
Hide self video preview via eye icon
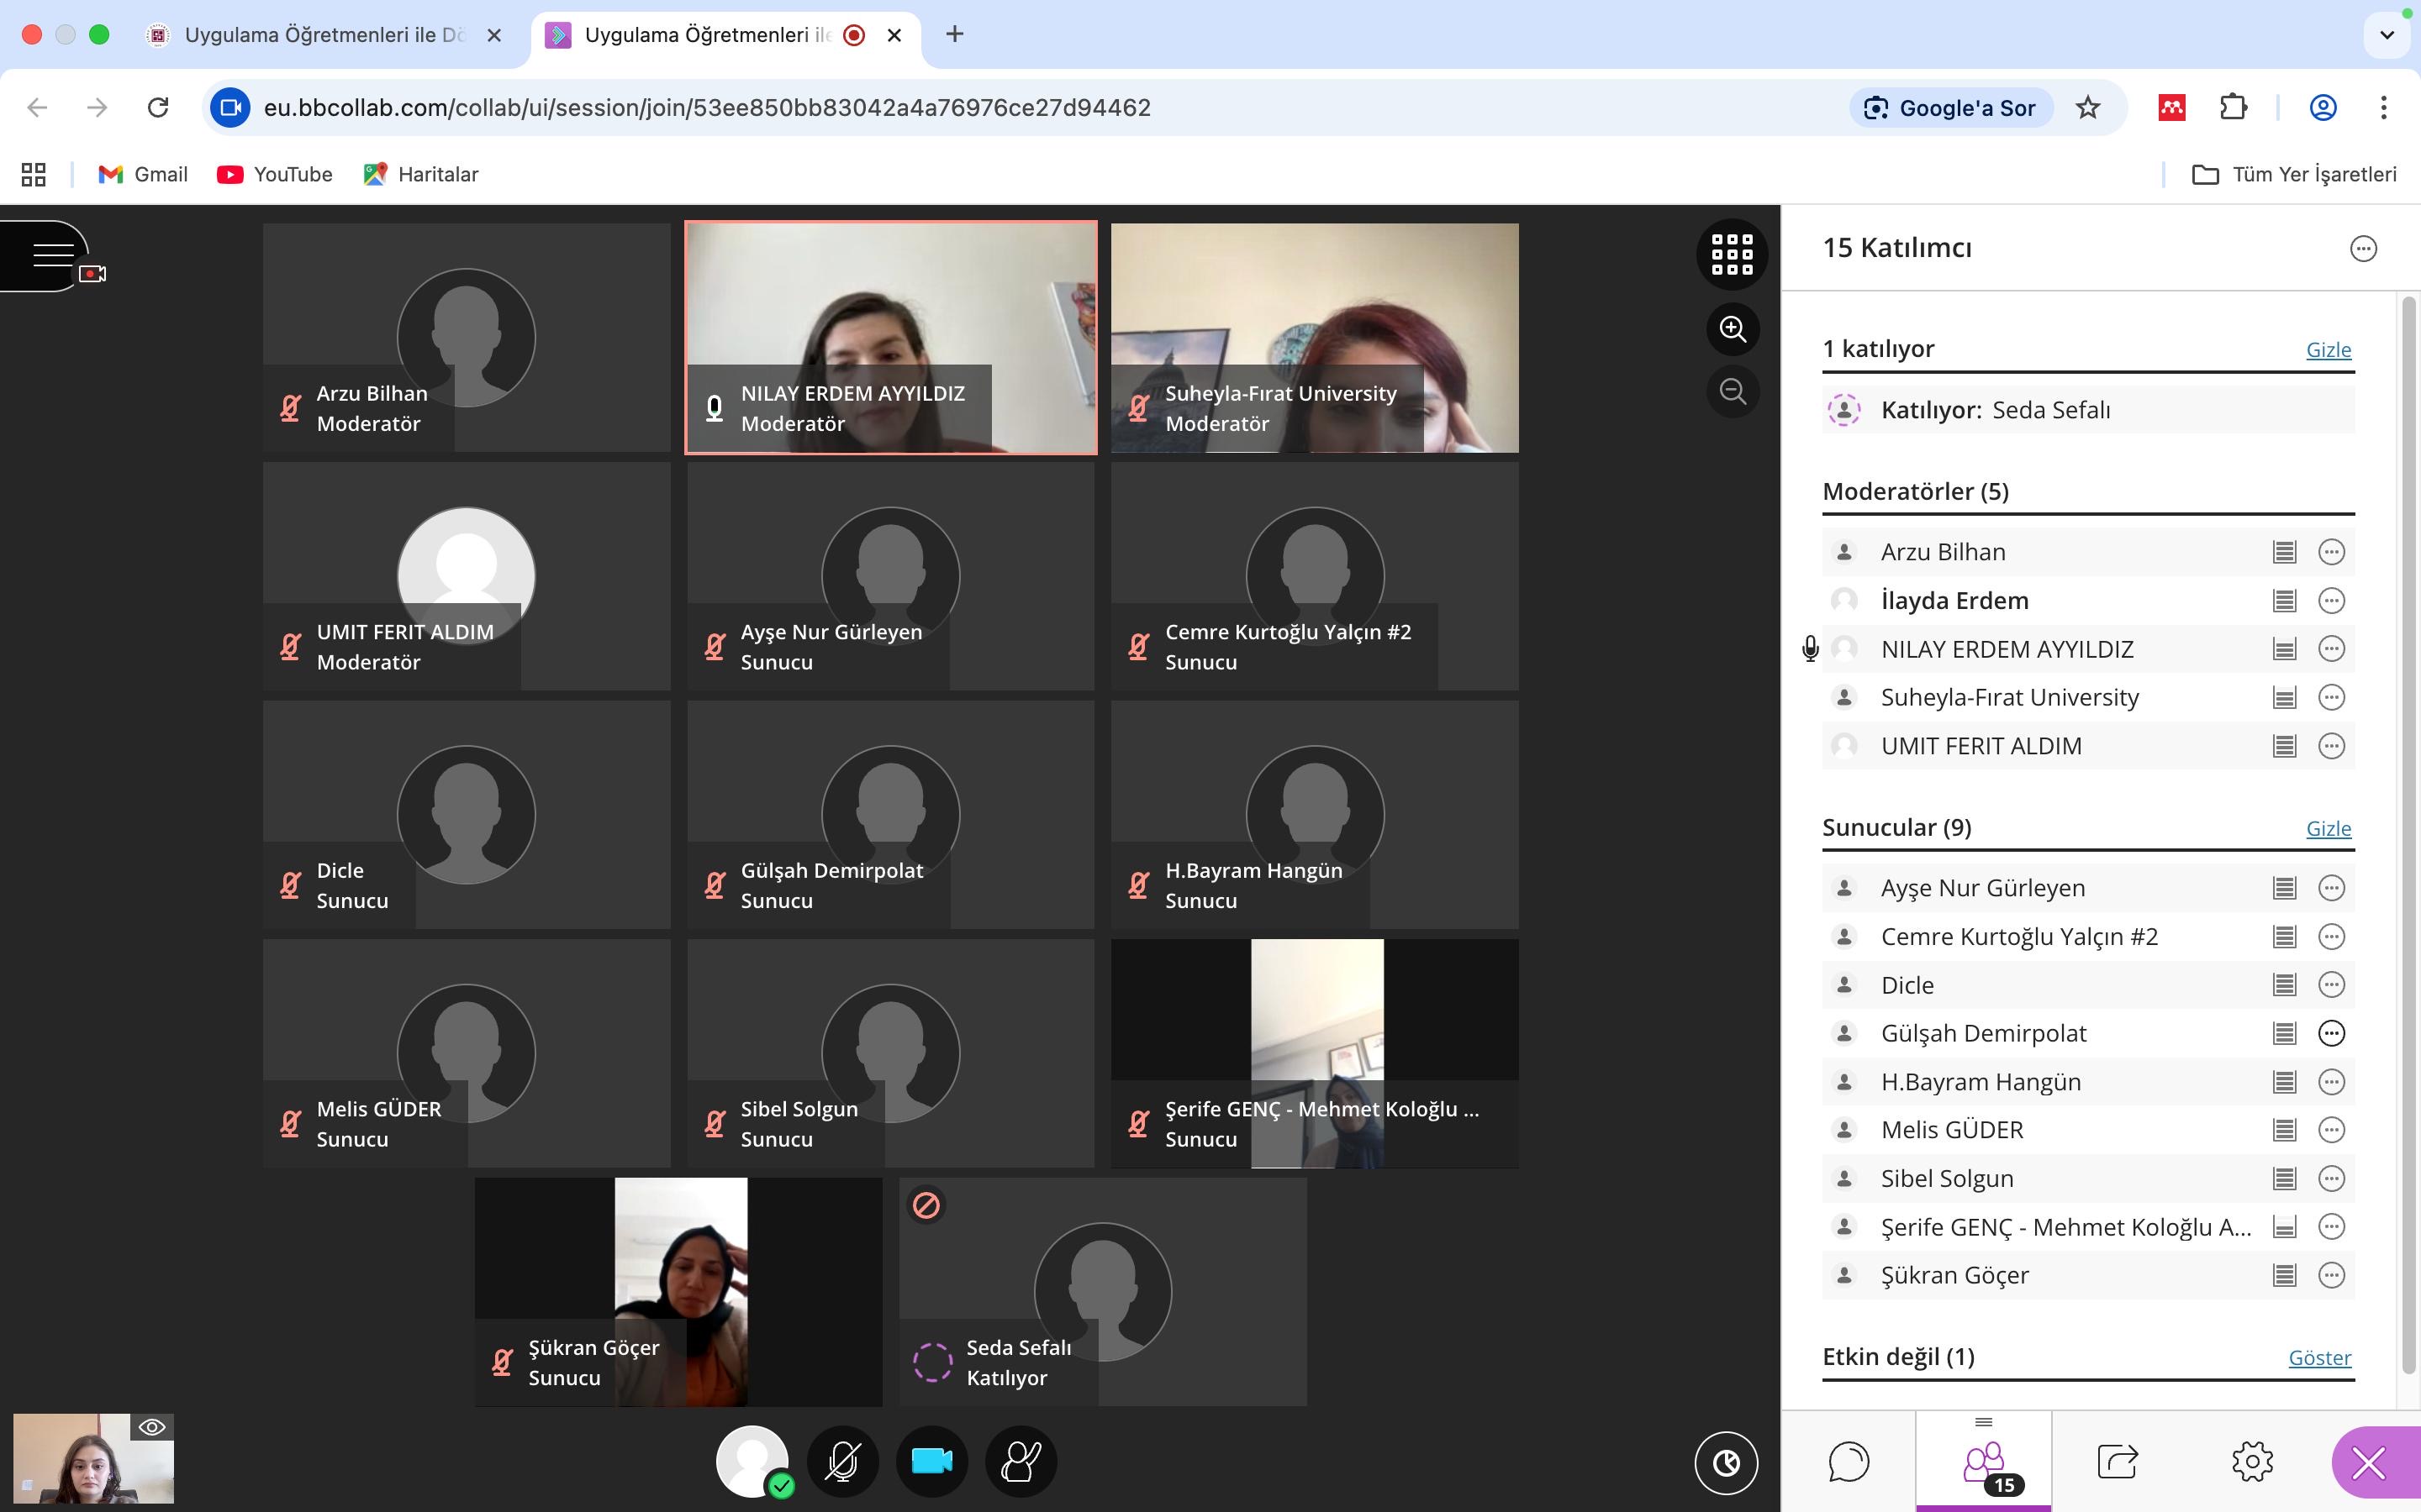[152, 1427]
